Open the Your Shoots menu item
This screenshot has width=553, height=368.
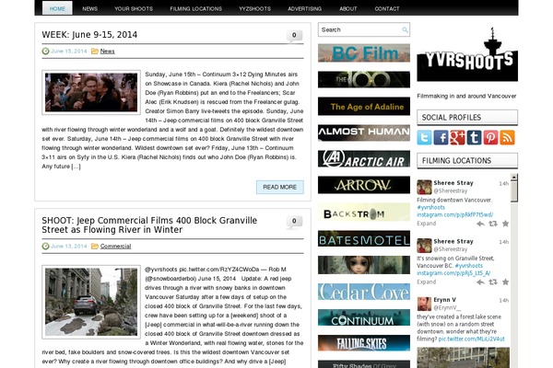click(134, 9)
